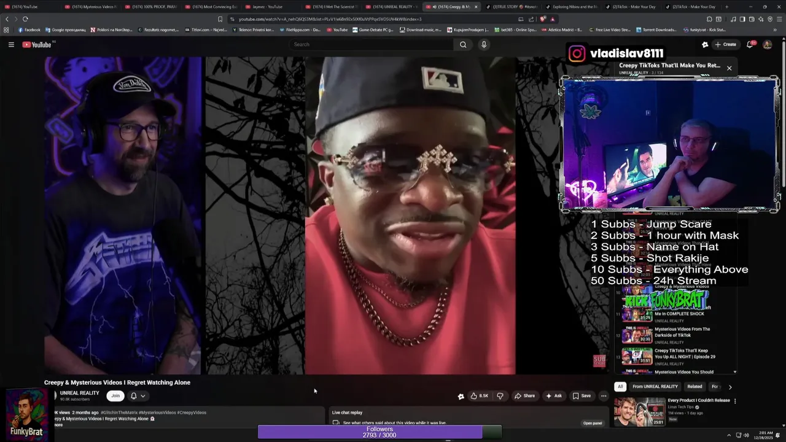Screen dimensions: 786x442
Task: Click the sparkle icon left of Create
Action: [x=705, y=44]
